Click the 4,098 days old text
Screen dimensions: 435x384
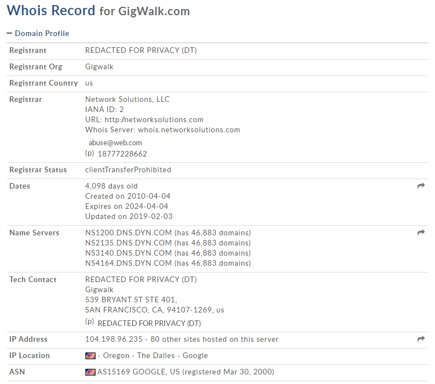tap(111, 186)
